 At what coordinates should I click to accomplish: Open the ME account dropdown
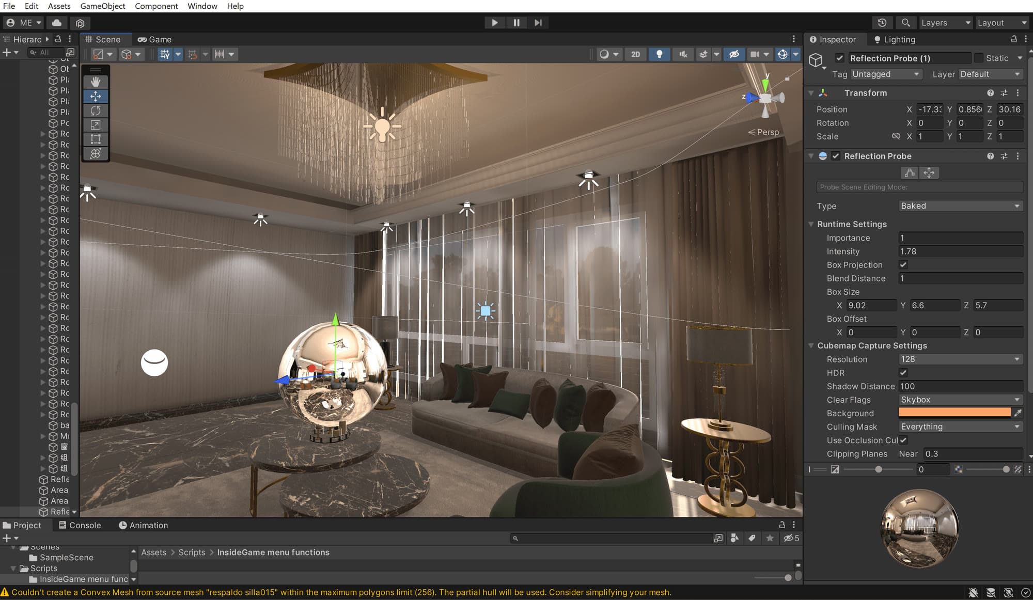coord(24,23)
